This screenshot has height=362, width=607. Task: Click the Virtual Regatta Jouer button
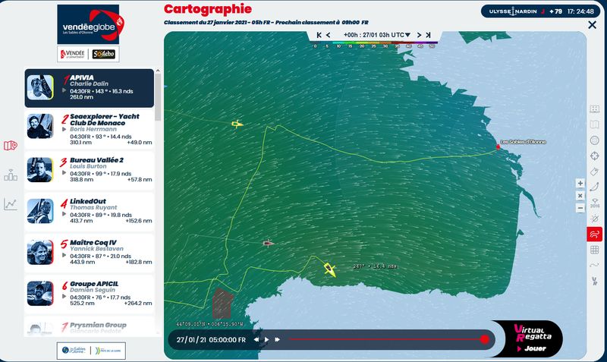[x=531, y=338]
